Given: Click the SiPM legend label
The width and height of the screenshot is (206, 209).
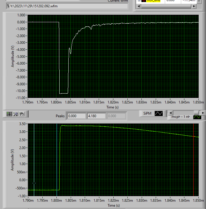Looking at the screenshot, I should (x=147, y=113).
